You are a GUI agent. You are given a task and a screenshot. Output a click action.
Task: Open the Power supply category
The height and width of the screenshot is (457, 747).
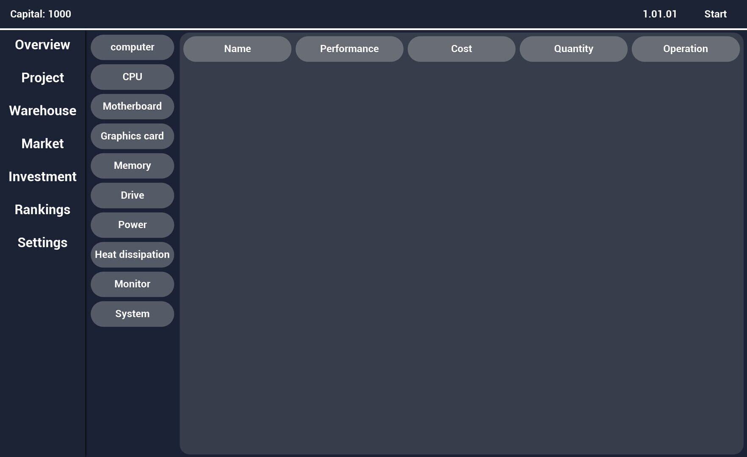click(x=132, y=225)
